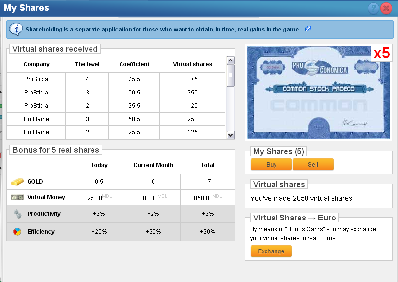Click the Sell shares button
Viewport: 398px width, 282px height.
tap(313, 164)
